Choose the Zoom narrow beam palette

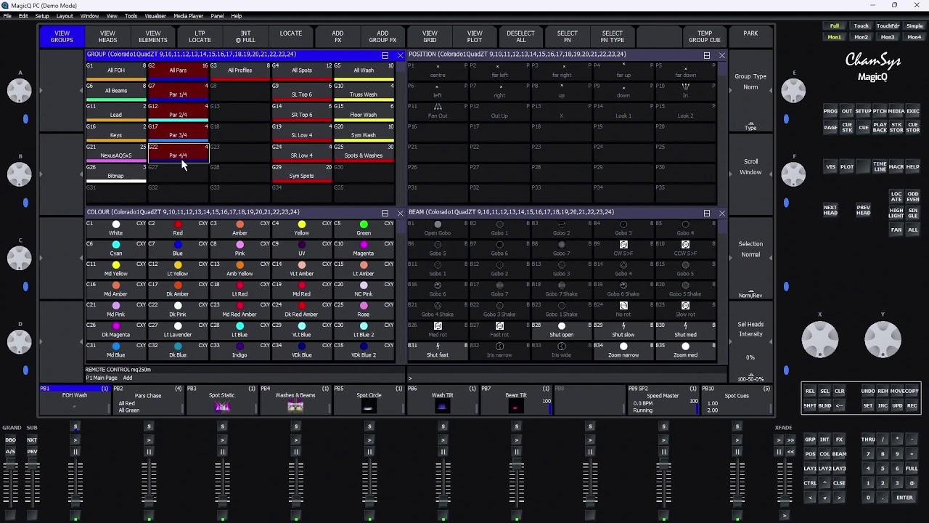(x=623, y=350)
